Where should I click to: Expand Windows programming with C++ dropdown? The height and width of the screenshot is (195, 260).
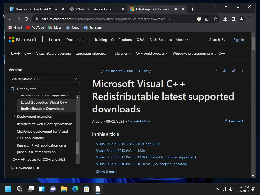[x=201, y=53]
